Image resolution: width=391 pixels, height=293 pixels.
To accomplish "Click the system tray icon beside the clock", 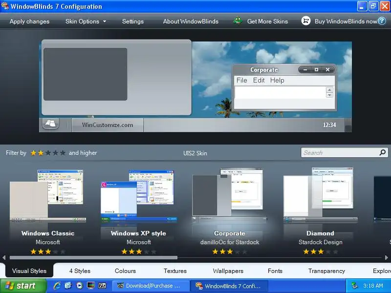I will (x=354, y=286).
